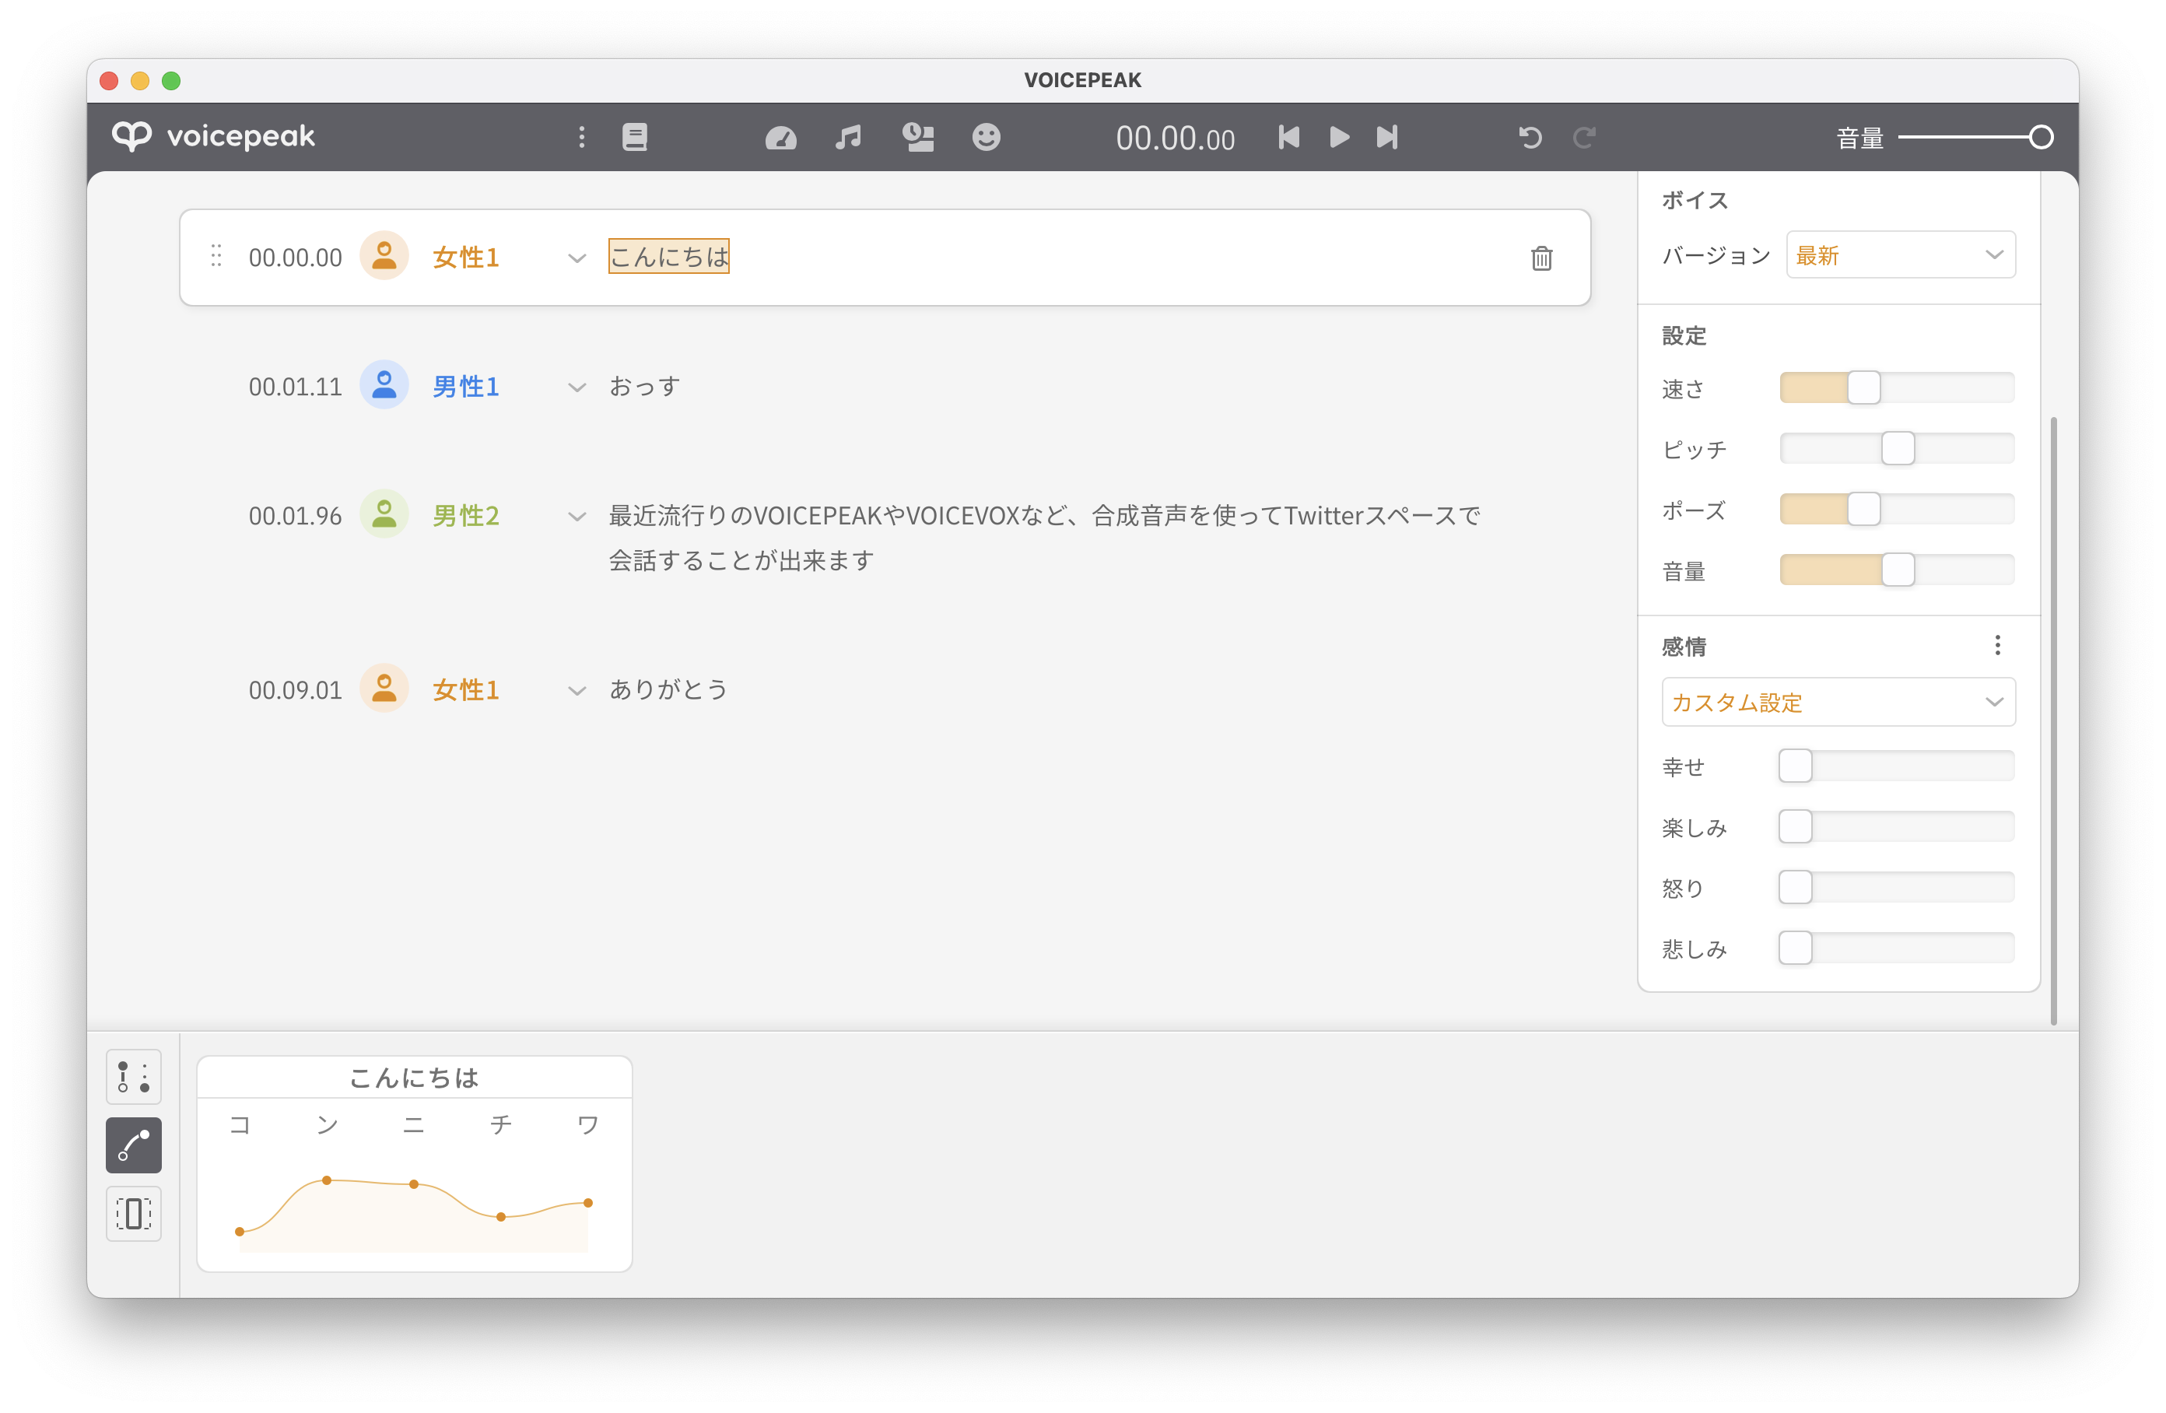Click the smiley face emotion icon
2166x1413 pixels.
tap(986, 138)
